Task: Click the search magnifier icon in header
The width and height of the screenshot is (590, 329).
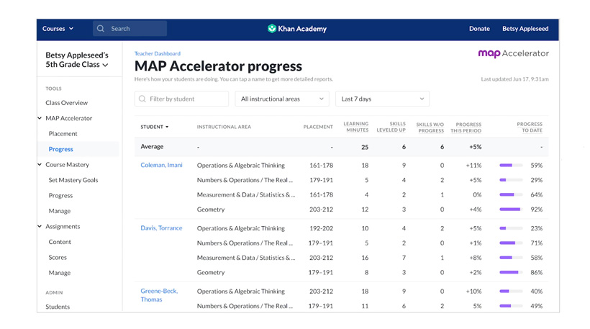Action: [x=101, y=29]
